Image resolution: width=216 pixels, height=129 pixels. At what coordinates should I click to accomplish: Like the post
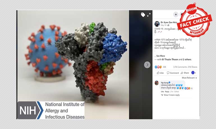[x=160, y=73]
